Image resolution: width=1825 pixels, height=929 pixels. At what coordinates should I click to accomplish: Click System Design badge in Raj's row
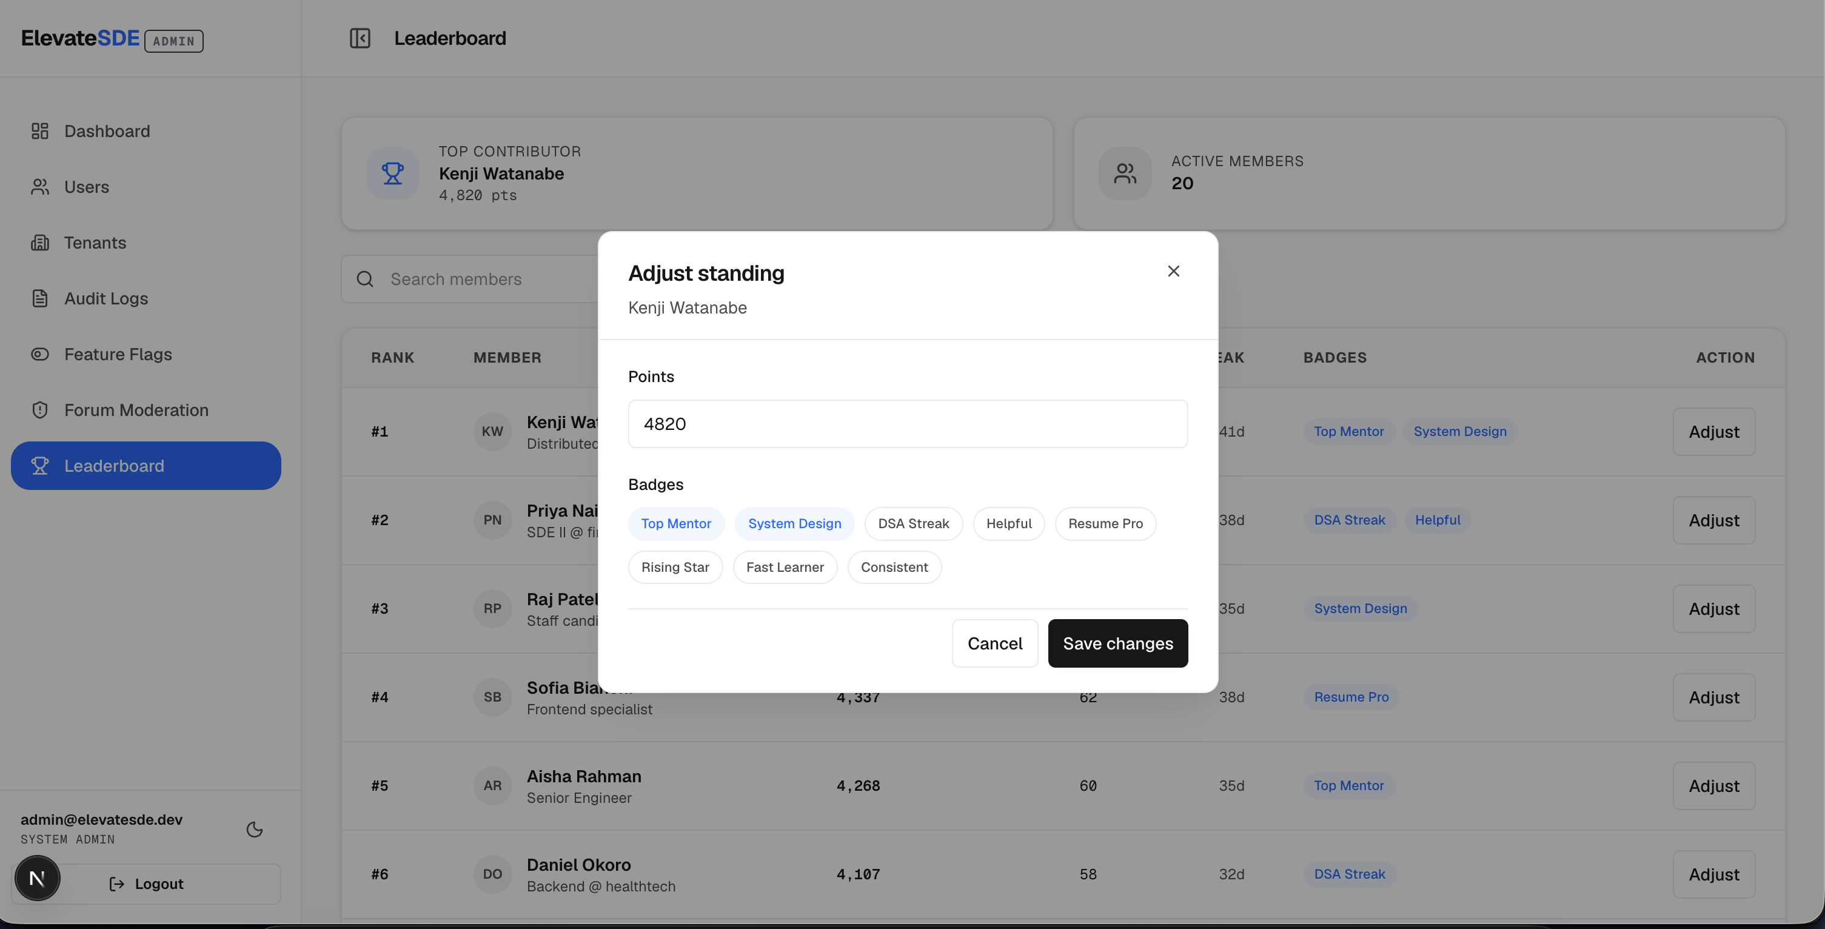tap(1360, 609)
